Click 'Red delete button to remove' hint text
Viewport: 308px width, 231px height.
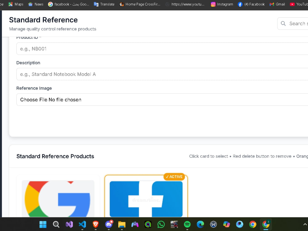262,156
